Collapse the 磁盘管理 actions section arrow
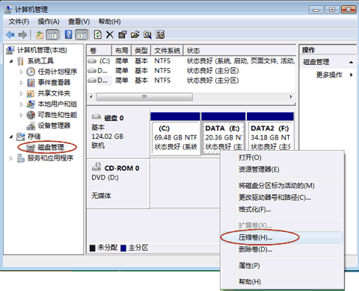The image size is (359, 291). tap(351, 62)
